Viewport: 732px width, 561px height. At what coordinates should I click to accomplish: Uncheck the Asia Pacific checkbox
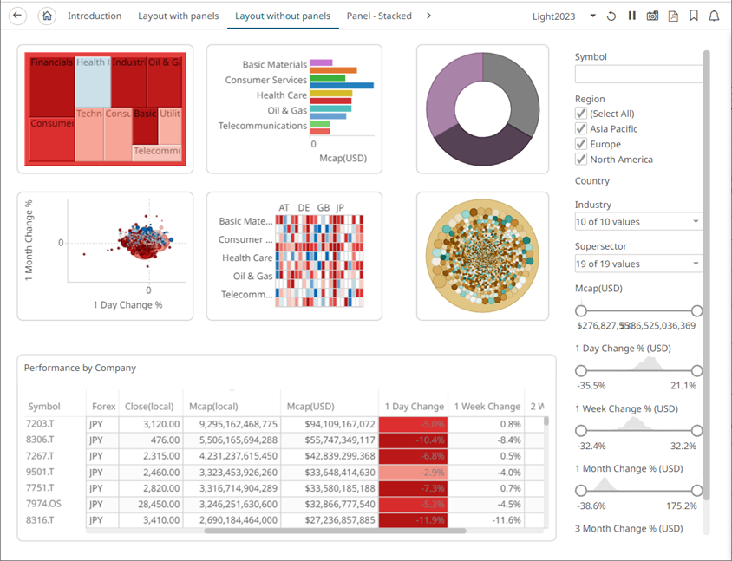(x=581, y=129)
